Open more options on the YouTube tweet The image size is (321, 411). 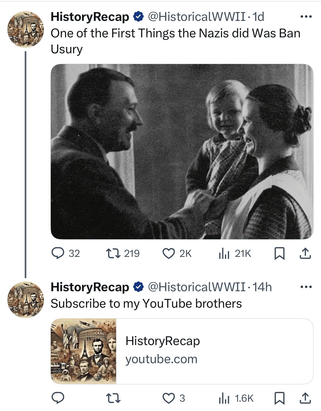click(x=306, y=287)
